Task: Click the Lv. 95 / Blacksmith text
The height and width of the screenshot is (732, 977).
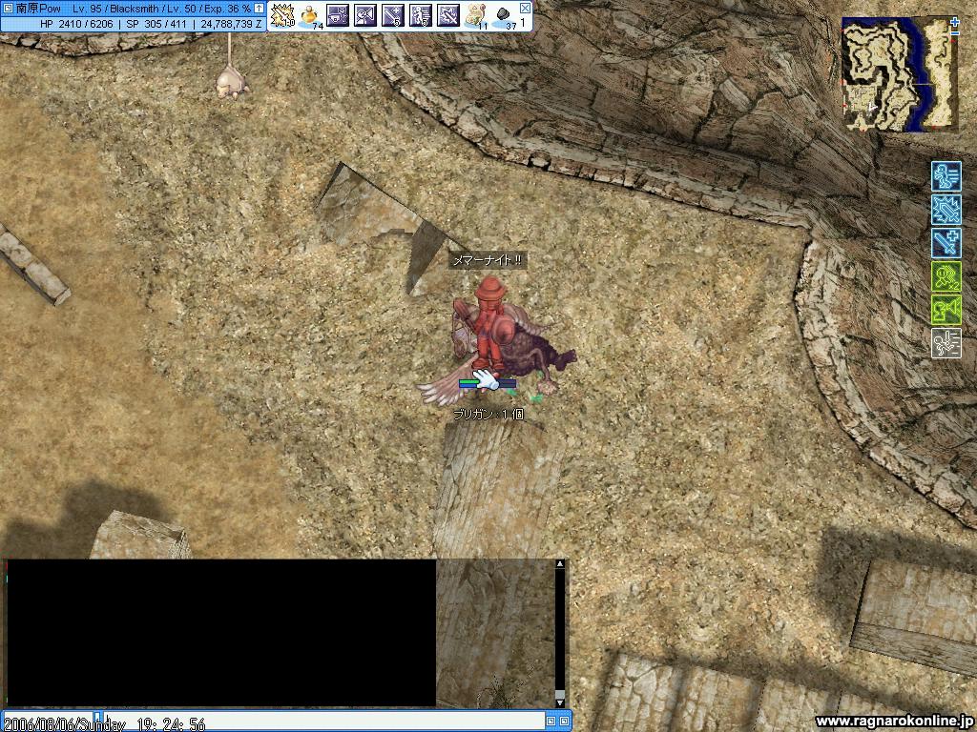Action: [x=115, y=9]
